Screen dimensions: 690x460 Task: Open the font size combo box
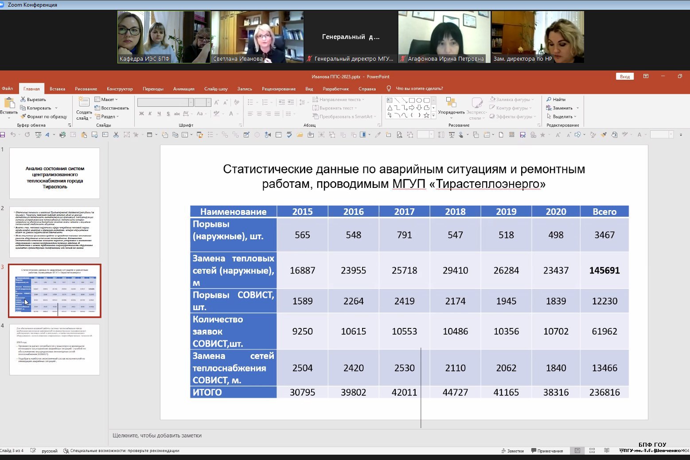click(203, 102)
